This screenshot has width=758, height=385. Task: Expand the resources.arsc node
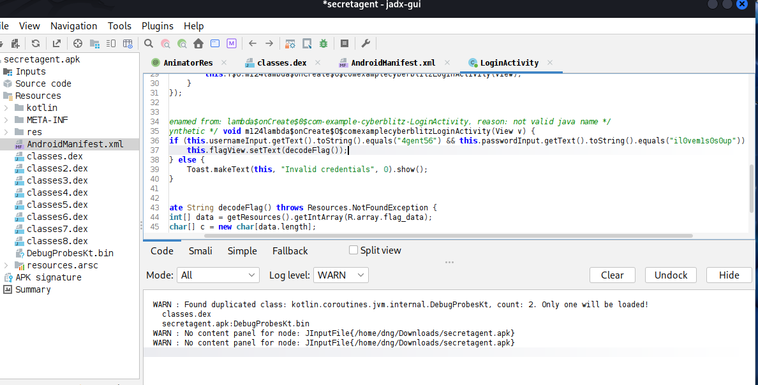coord(6,265)
